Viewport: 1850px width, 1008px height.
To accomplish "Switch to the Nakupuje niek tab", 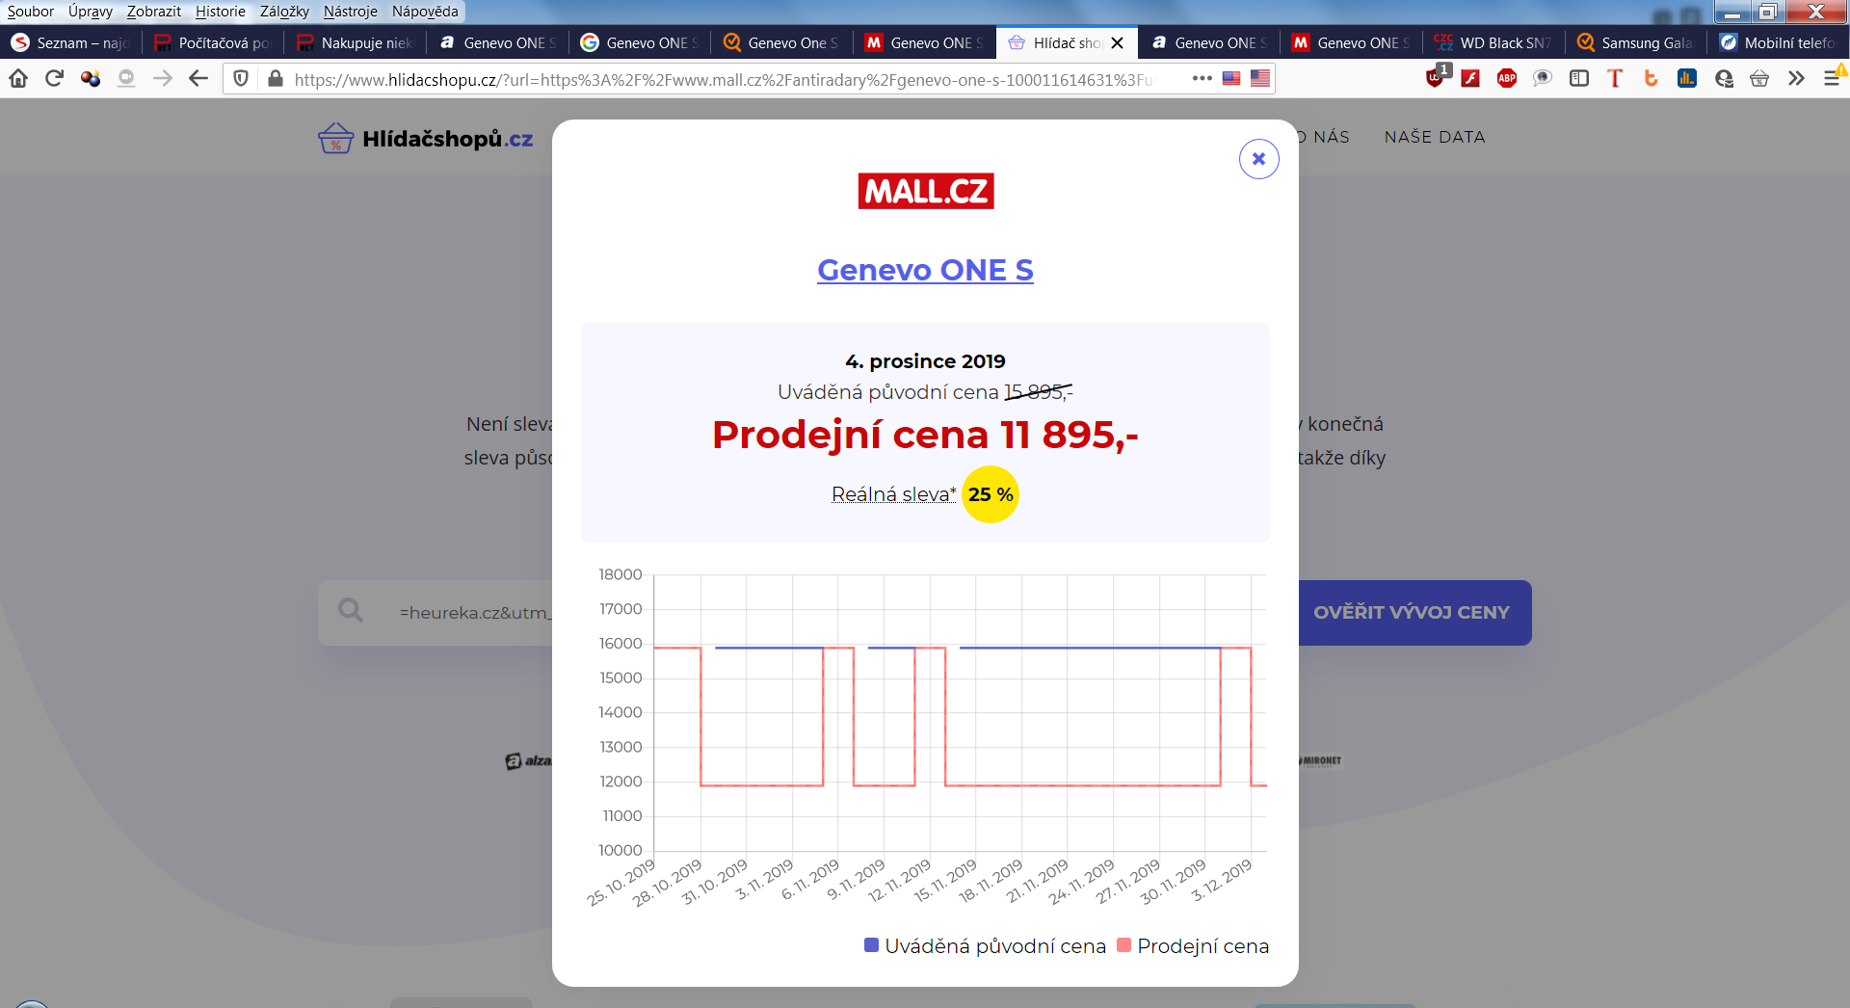I will click(x=357, y=43).
